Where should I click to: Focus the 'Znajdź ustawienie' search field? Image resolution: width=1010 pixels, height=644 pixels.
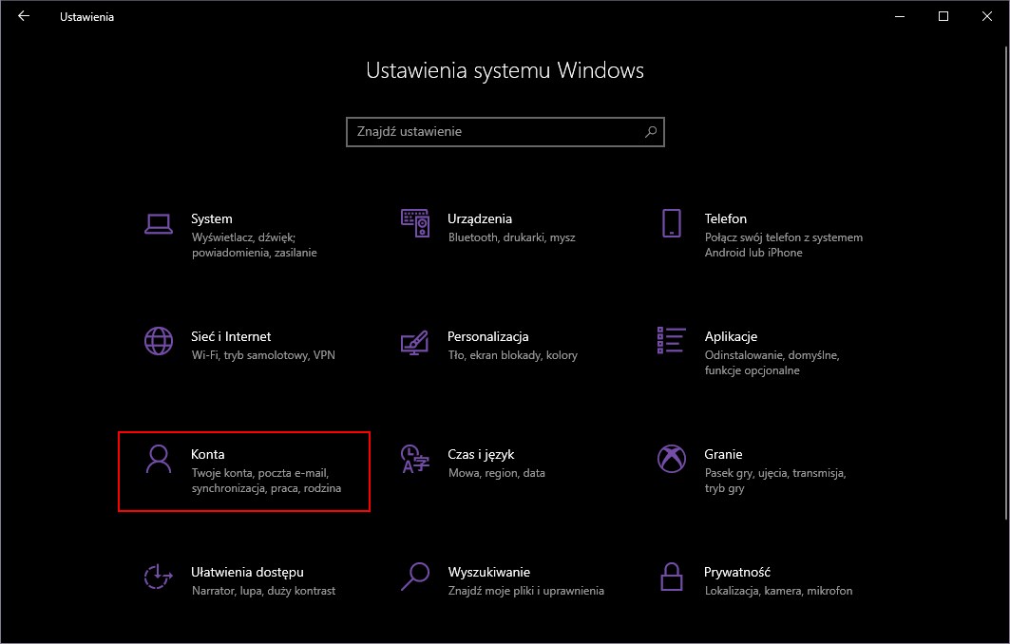coord(505,131)
